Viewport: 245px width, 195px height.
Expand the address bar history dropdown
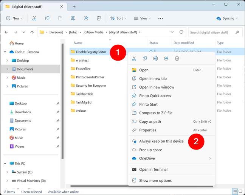pos(172,33)
